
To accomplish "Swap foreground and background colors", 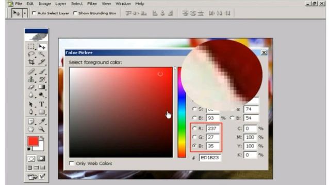I will (42, 138).
